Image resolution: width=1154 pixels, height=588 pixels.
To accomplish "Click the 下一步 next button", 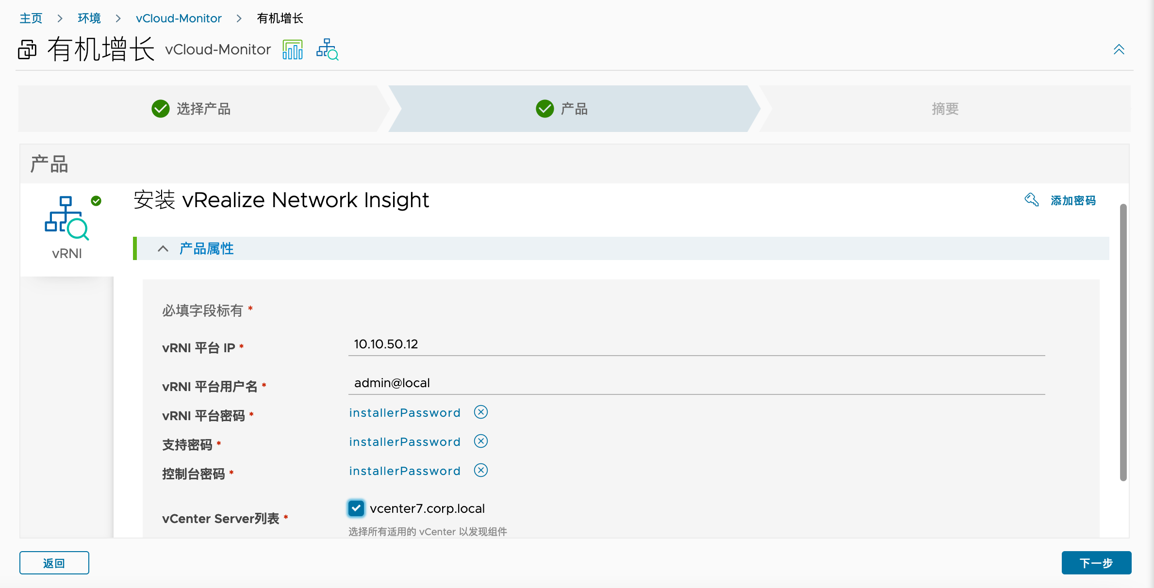I will click(x=1096, y=562).
